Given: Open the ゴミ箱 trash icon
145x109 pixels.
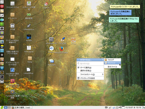Looking at the screenshot, I should pyautogui.click(x=12, y=26).
